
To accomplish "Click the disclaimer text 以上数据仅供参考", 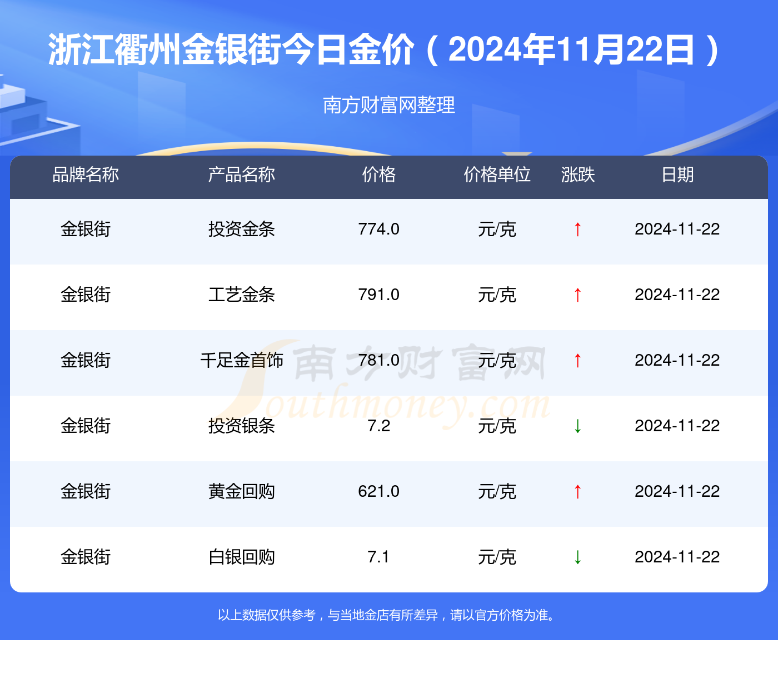I will point(267,615).
